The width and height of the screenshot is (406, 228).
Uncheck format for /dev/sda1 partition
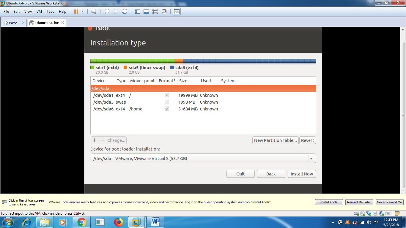click(x=167, y=95)
